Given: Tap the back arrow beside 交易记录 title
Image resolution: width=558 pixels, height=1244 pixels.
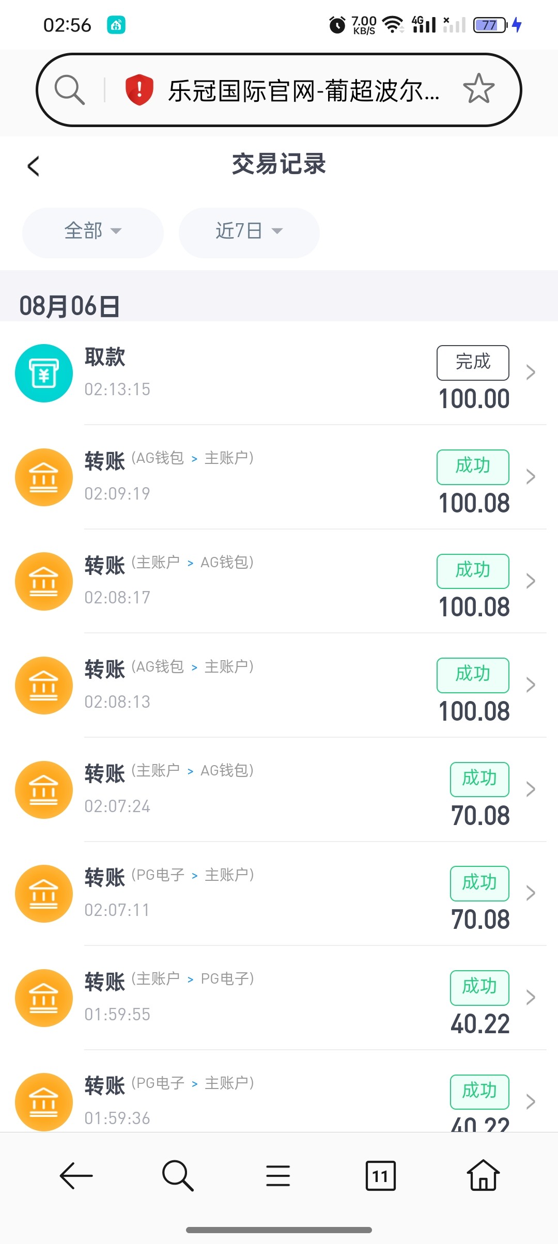Looking at the screenshot, I should (34, 166).
